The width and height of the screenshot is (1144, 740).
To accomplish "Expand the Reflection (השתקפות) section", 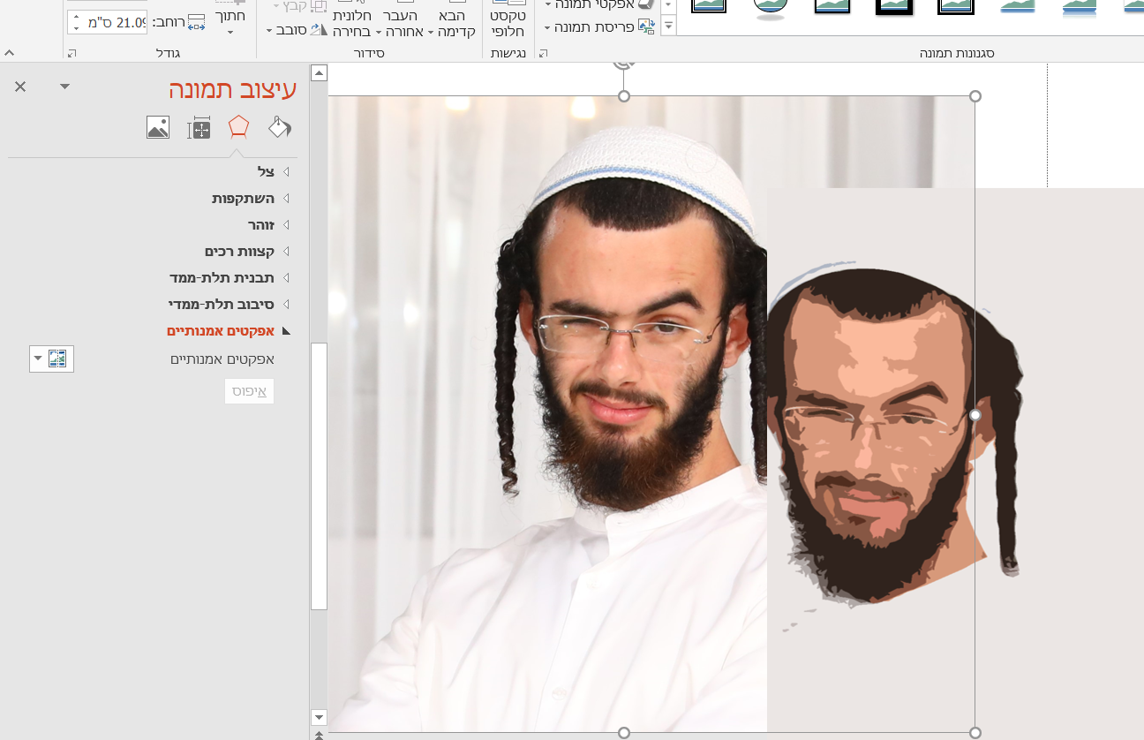I will [243, 198].
